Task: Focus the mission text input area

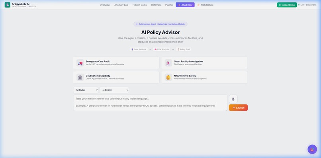Action: pyautogui.click(x=150, y=103)
